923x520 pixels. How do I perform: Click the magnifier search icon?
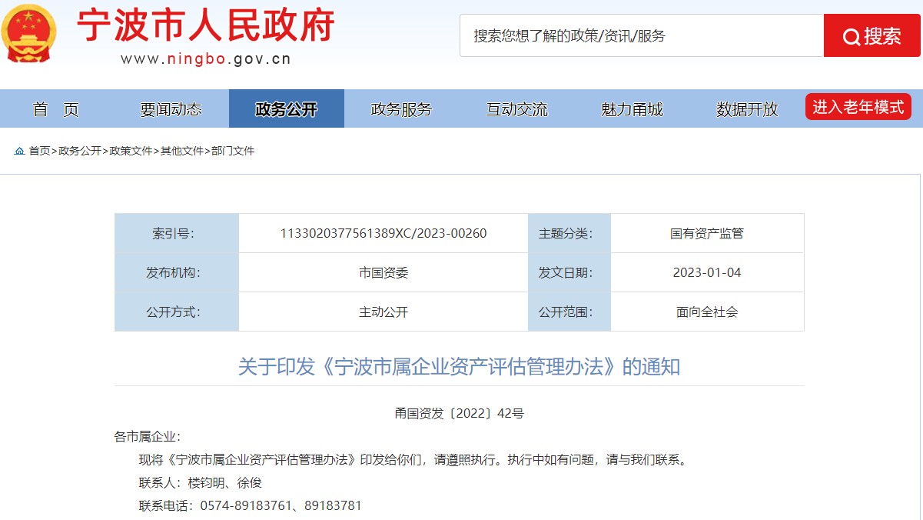851,37
